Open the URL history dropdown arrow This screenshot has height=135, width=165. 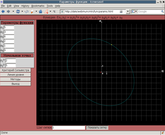point(128,11)
